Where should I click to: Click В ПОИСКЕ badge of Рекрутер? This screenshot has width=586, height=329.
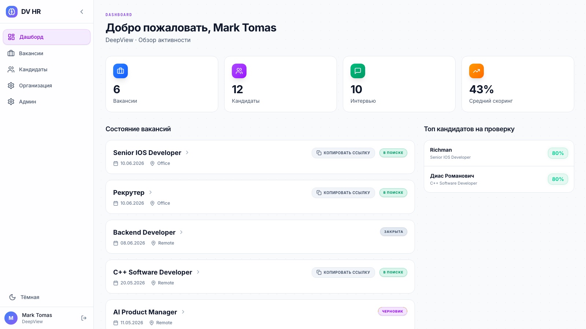(393, 193)
